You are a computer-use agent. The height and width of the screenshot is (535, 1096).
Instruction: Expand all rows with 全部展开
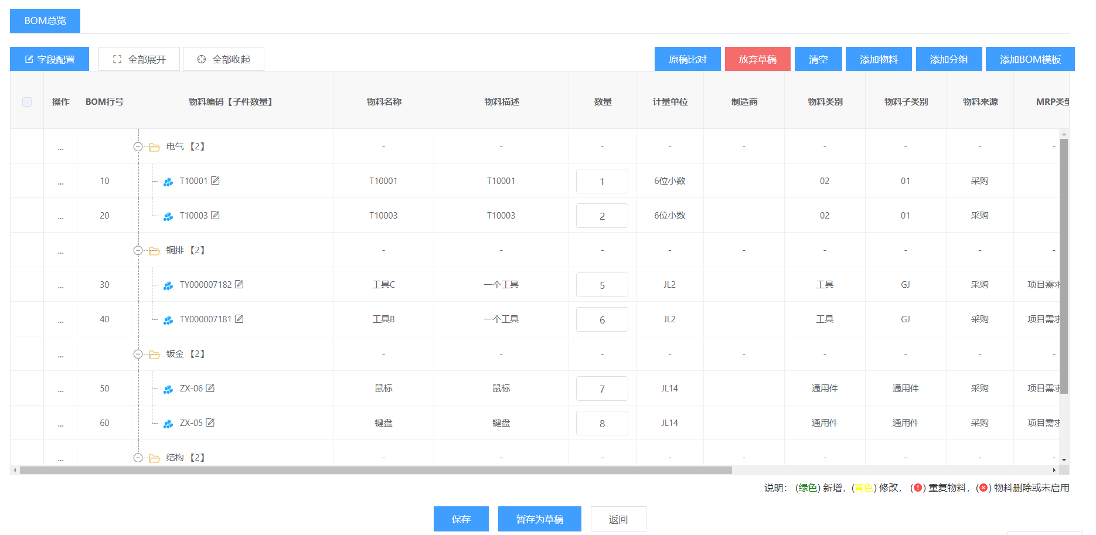[139, 59]
